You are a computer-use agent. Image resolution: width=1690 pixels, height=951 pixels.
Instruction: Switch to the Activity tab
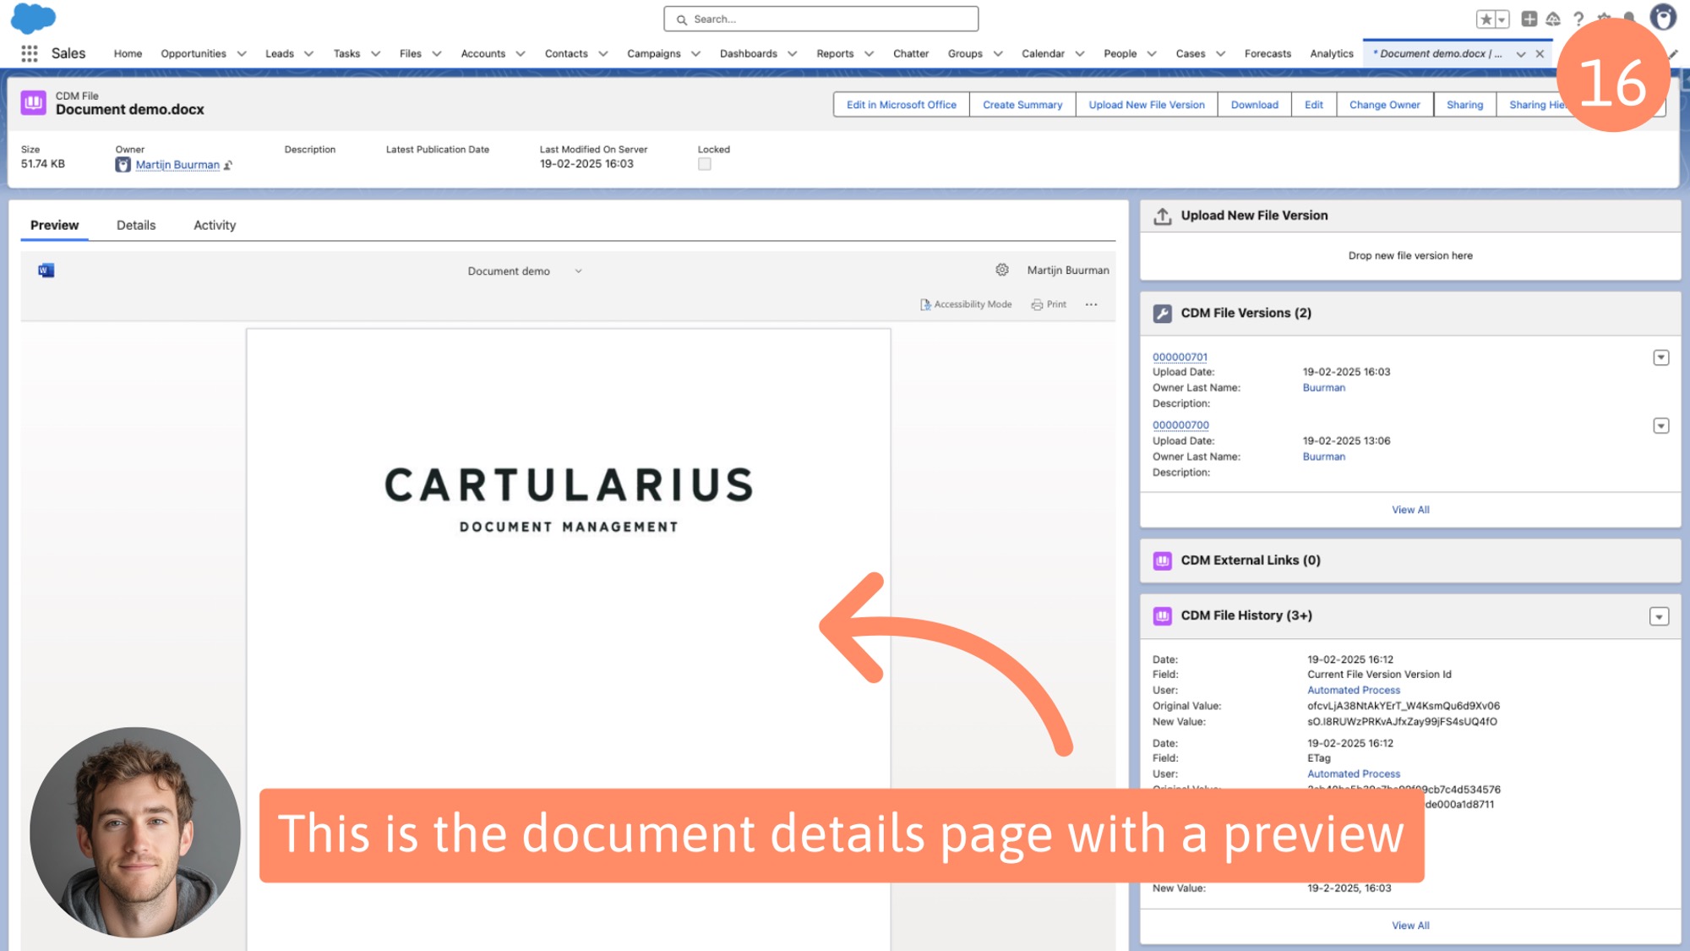tap(215, 225)
